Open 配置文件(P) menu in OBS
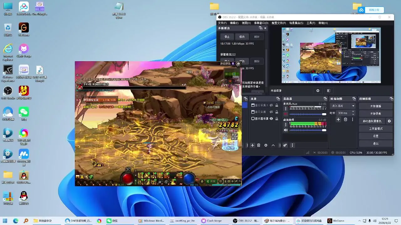The height and width of the screenshot is (225, 401). [x=279, y=23]
